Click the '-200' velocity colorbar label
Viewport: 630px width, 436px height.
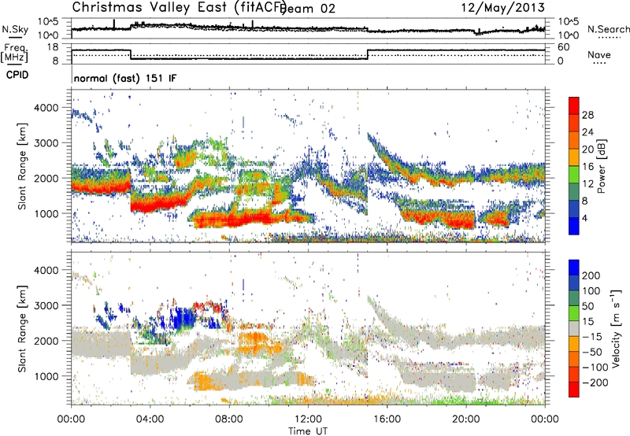[595, 383]
